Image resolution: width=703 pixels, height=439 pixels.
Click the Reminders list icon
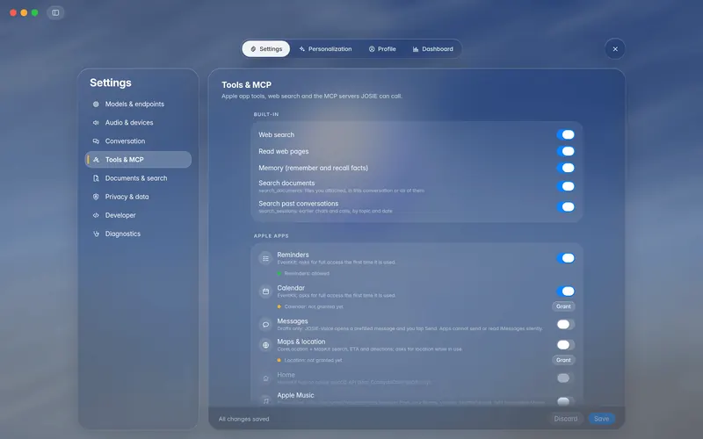tap(265, 258)
